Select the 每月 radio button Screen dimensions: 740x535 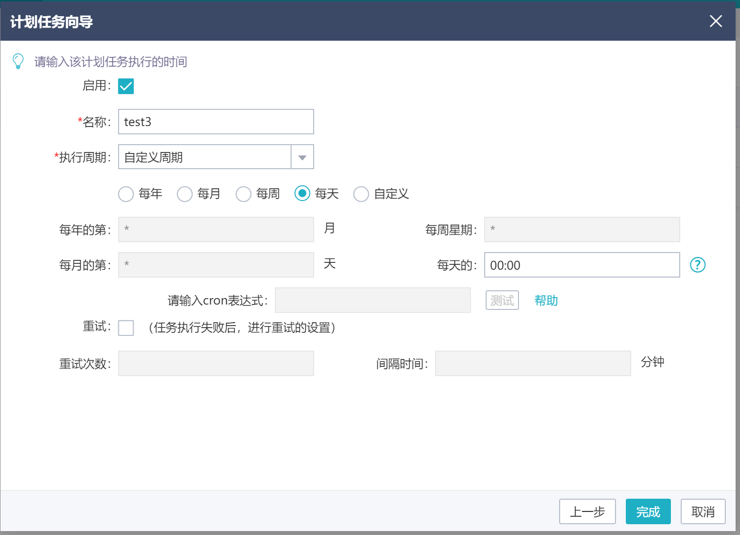[x=185, y=194]
